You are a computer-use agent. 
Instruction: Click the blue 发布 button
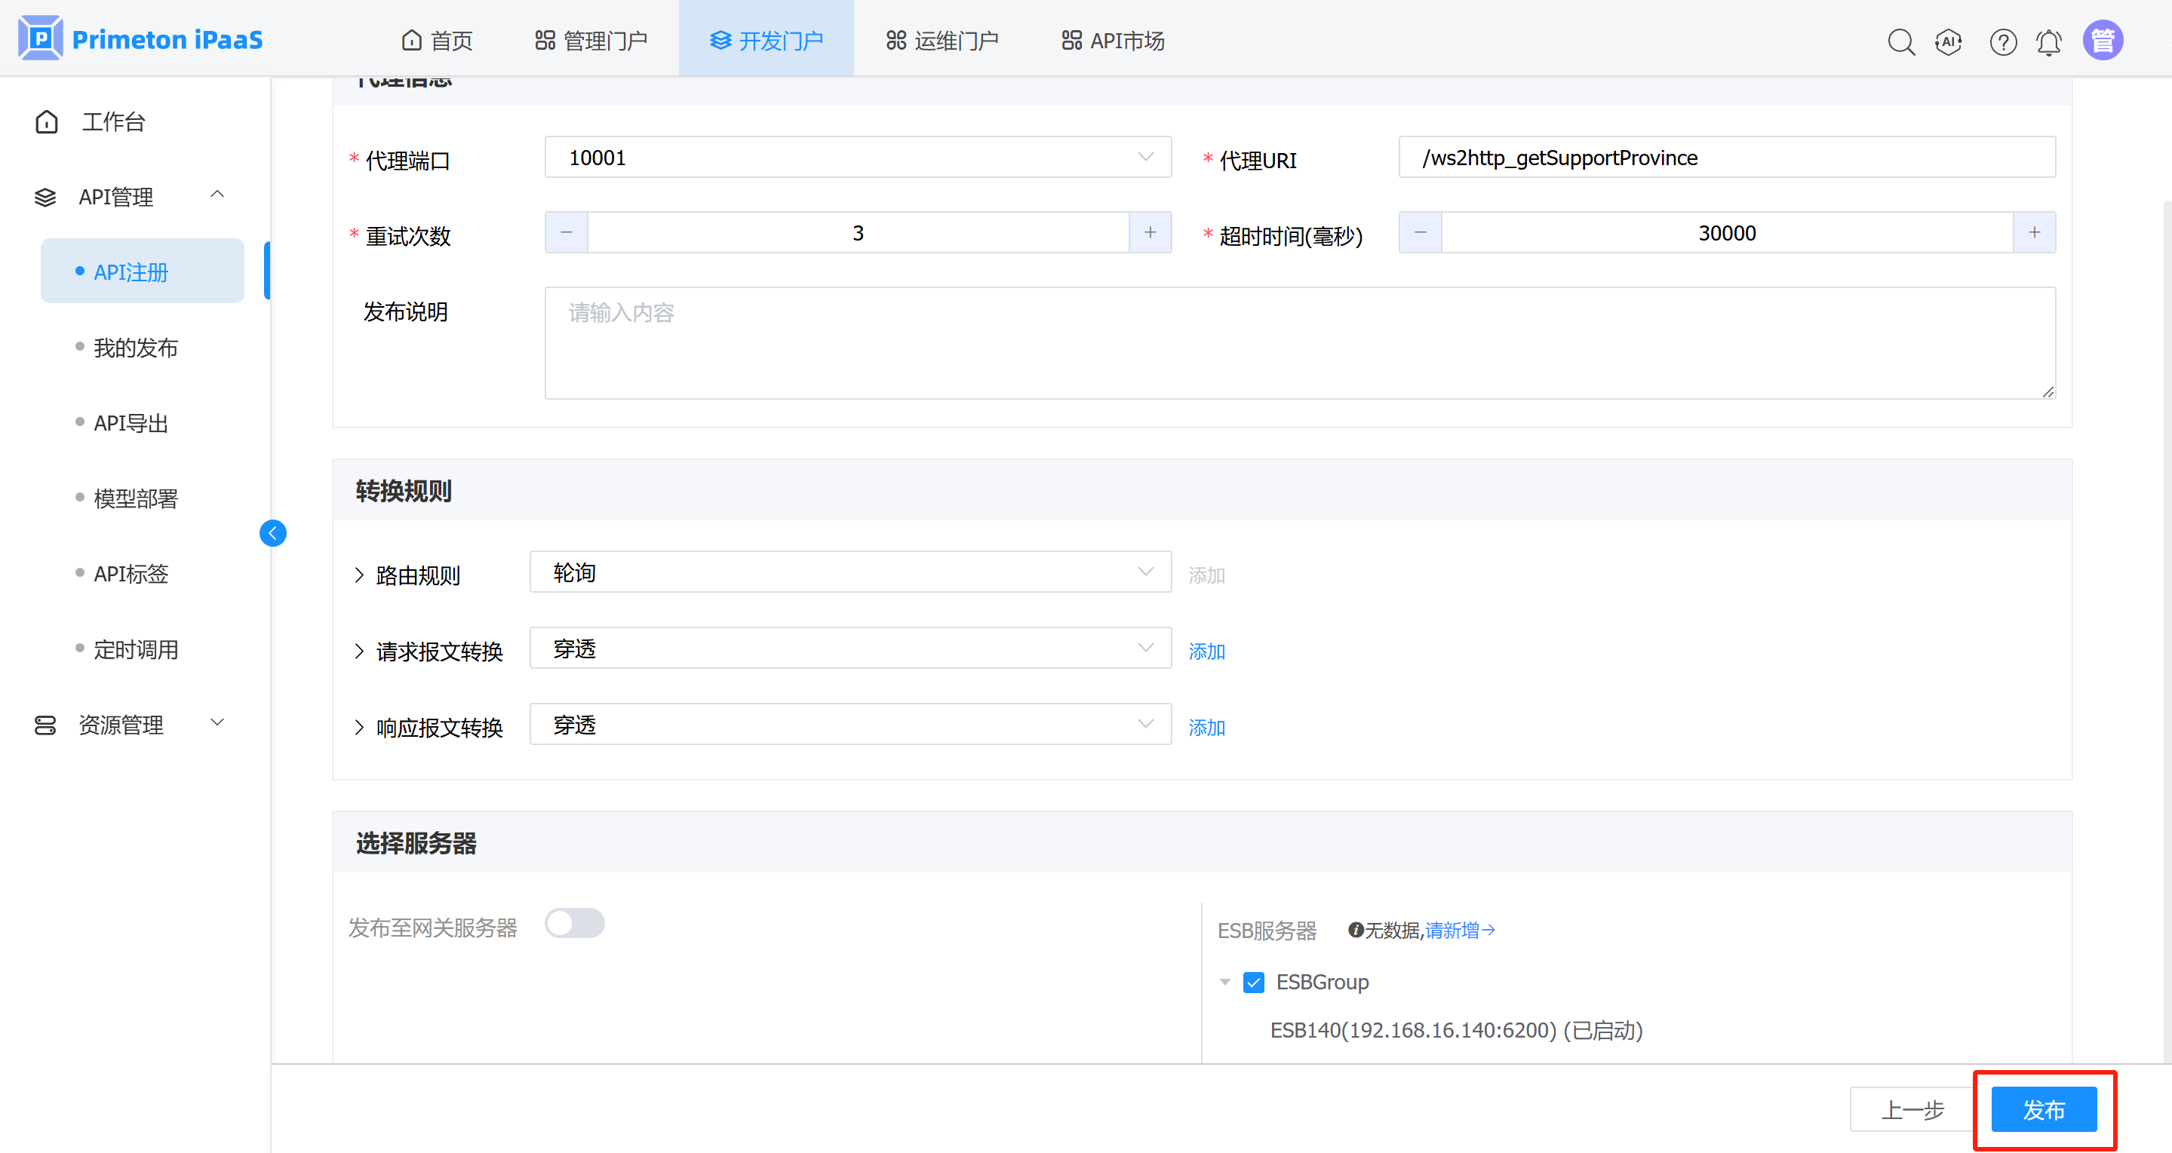point(2043,1109)
